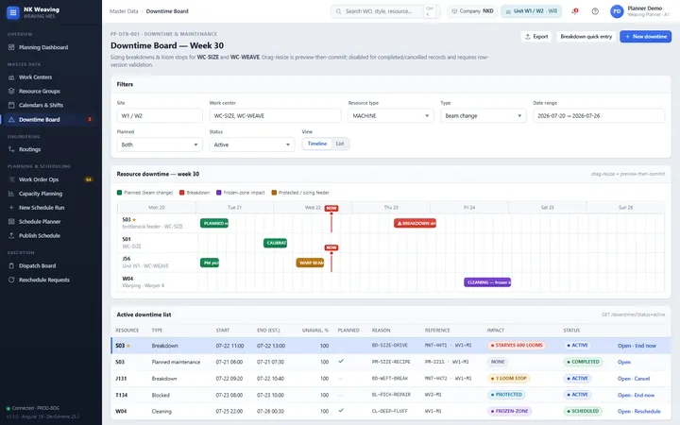Click the search magnifier icon
The width and height of the screenshot is (680, 425).
(x=339, y=11)
